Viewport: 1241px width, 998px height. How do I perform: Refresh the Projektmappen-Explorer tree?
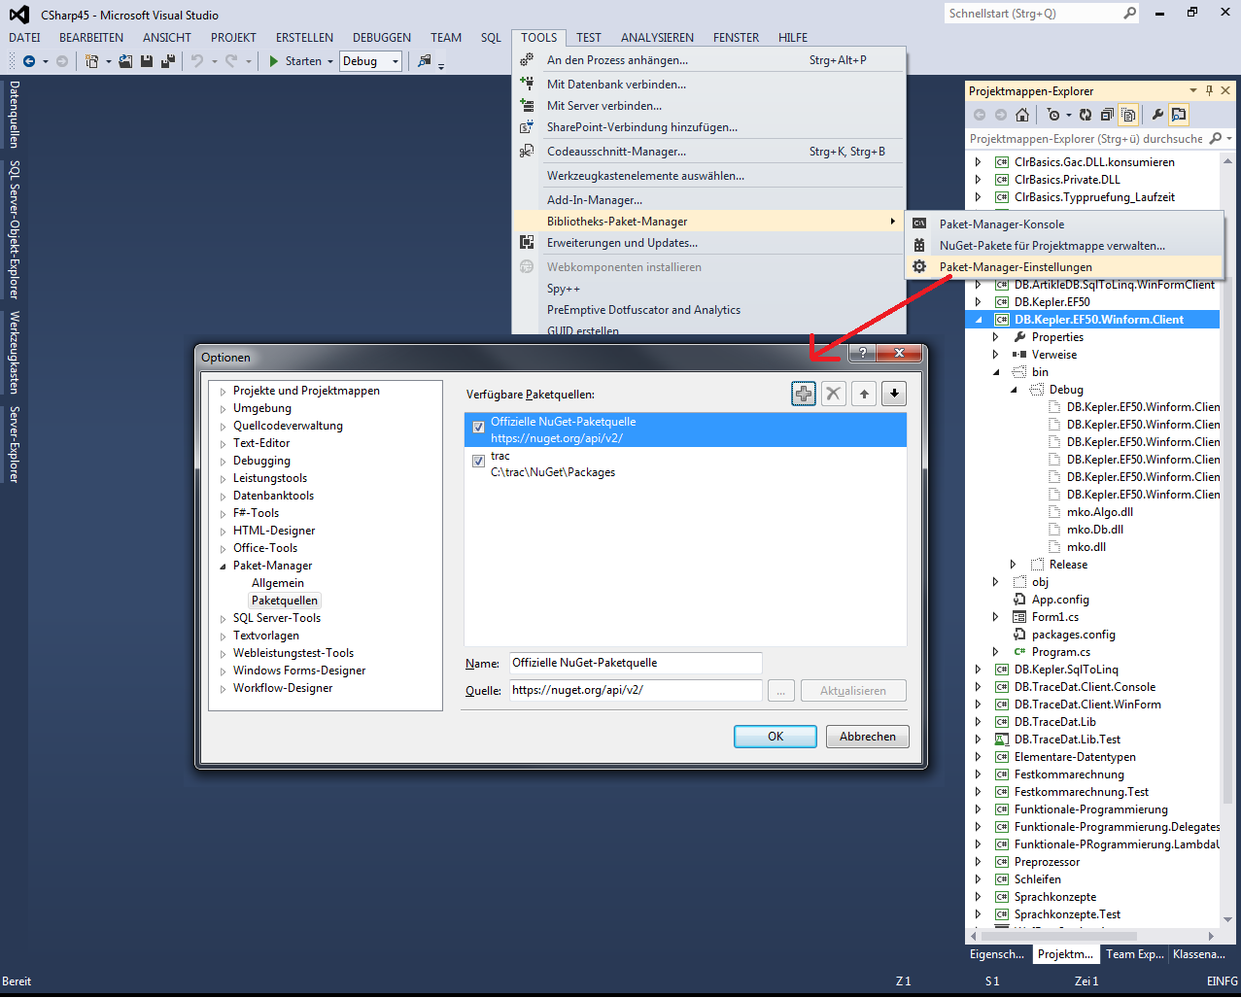[1086, 115]
